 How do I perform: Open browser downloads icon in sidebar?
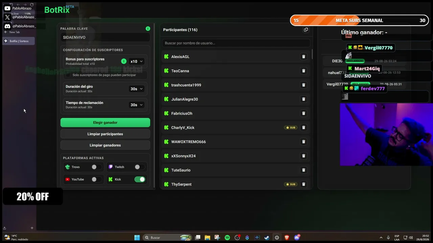5,228
